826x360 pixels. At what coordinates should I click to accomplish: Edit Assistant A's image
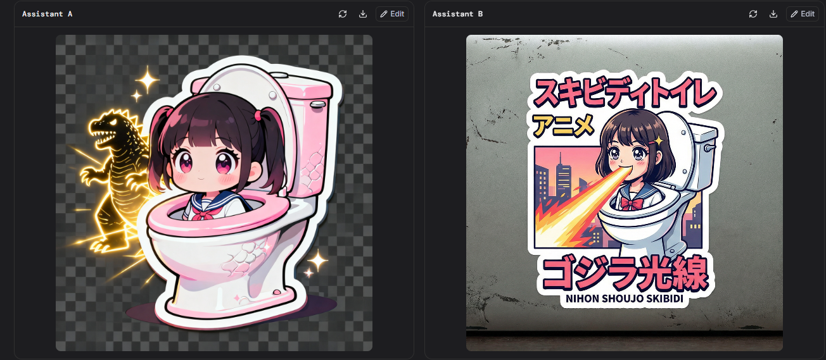coord(392,14)
